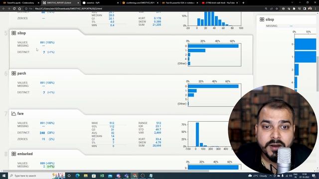319x179 pixels.
Task: Open the Extensions puzzle icon
Action: tap(294, 9)
